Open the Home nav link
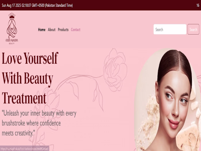Viewport: 201px width, 151px height. tap(42, 30)
